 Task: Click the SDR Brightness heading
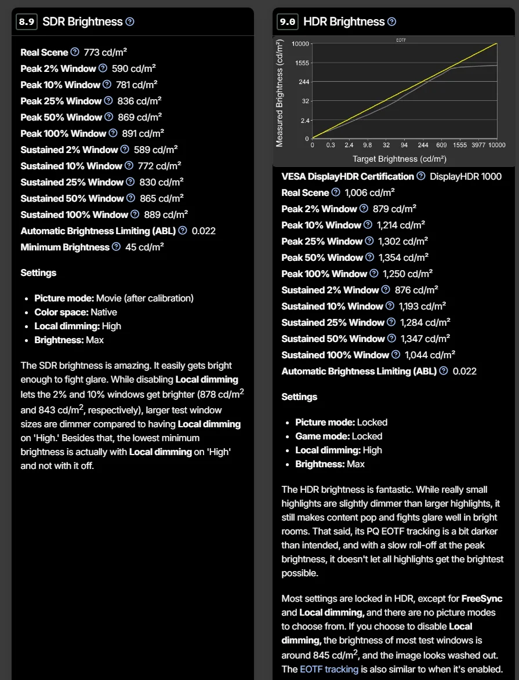click(x=82, y=22)
